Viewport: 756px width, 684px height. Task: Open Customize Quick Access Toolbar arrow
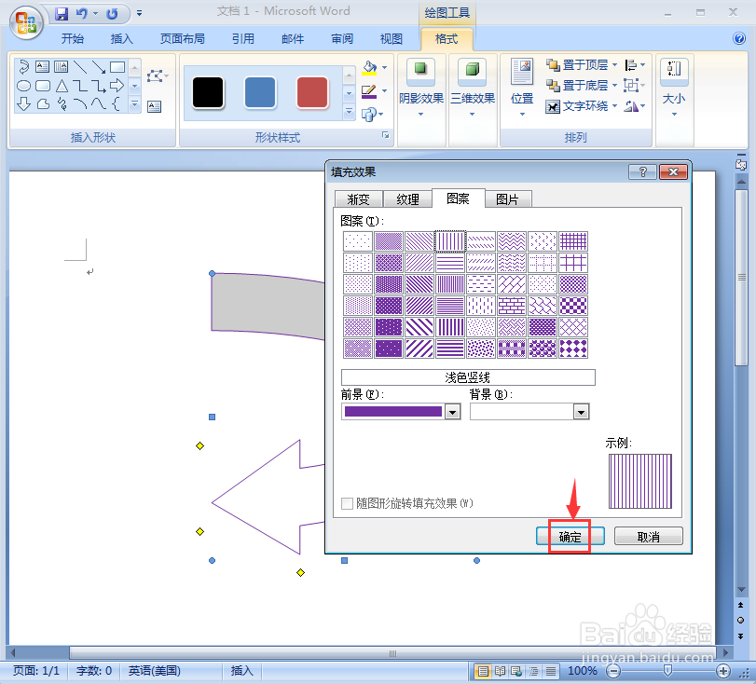pos(139,13)
